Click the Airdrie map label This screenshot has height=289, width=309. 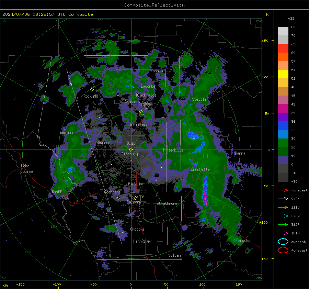click(135, 184)
